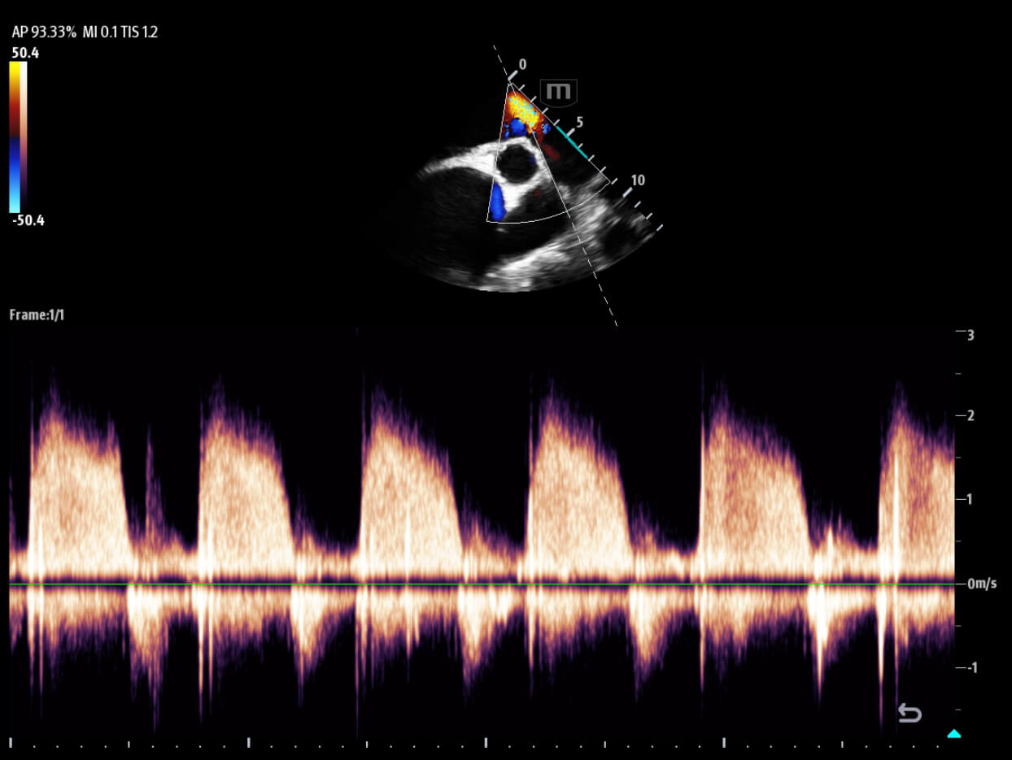The image size is (1012, 760).
Task: Click the AP 93.33% acoustic power readout
Action: click(44, 33)
